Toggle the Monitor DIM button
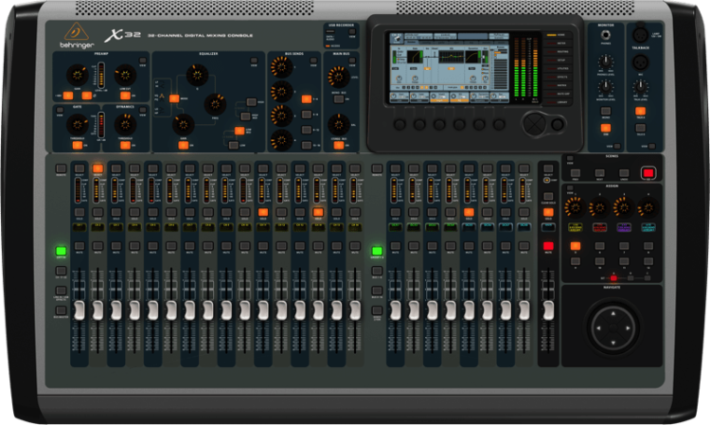This screenshot has height=425, width=710. 606,128
